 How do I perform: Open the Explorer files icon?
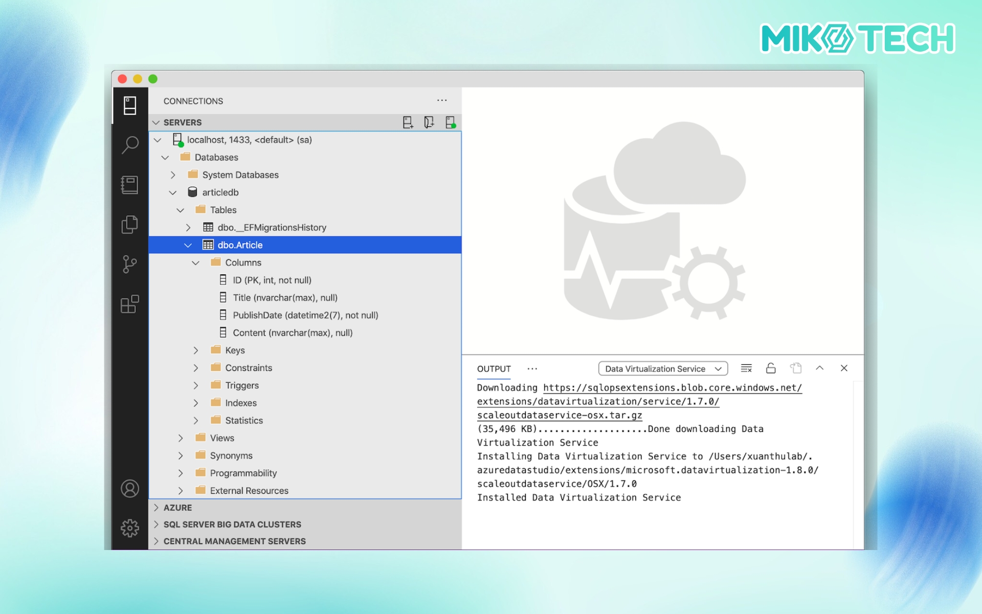pos(130,225)
